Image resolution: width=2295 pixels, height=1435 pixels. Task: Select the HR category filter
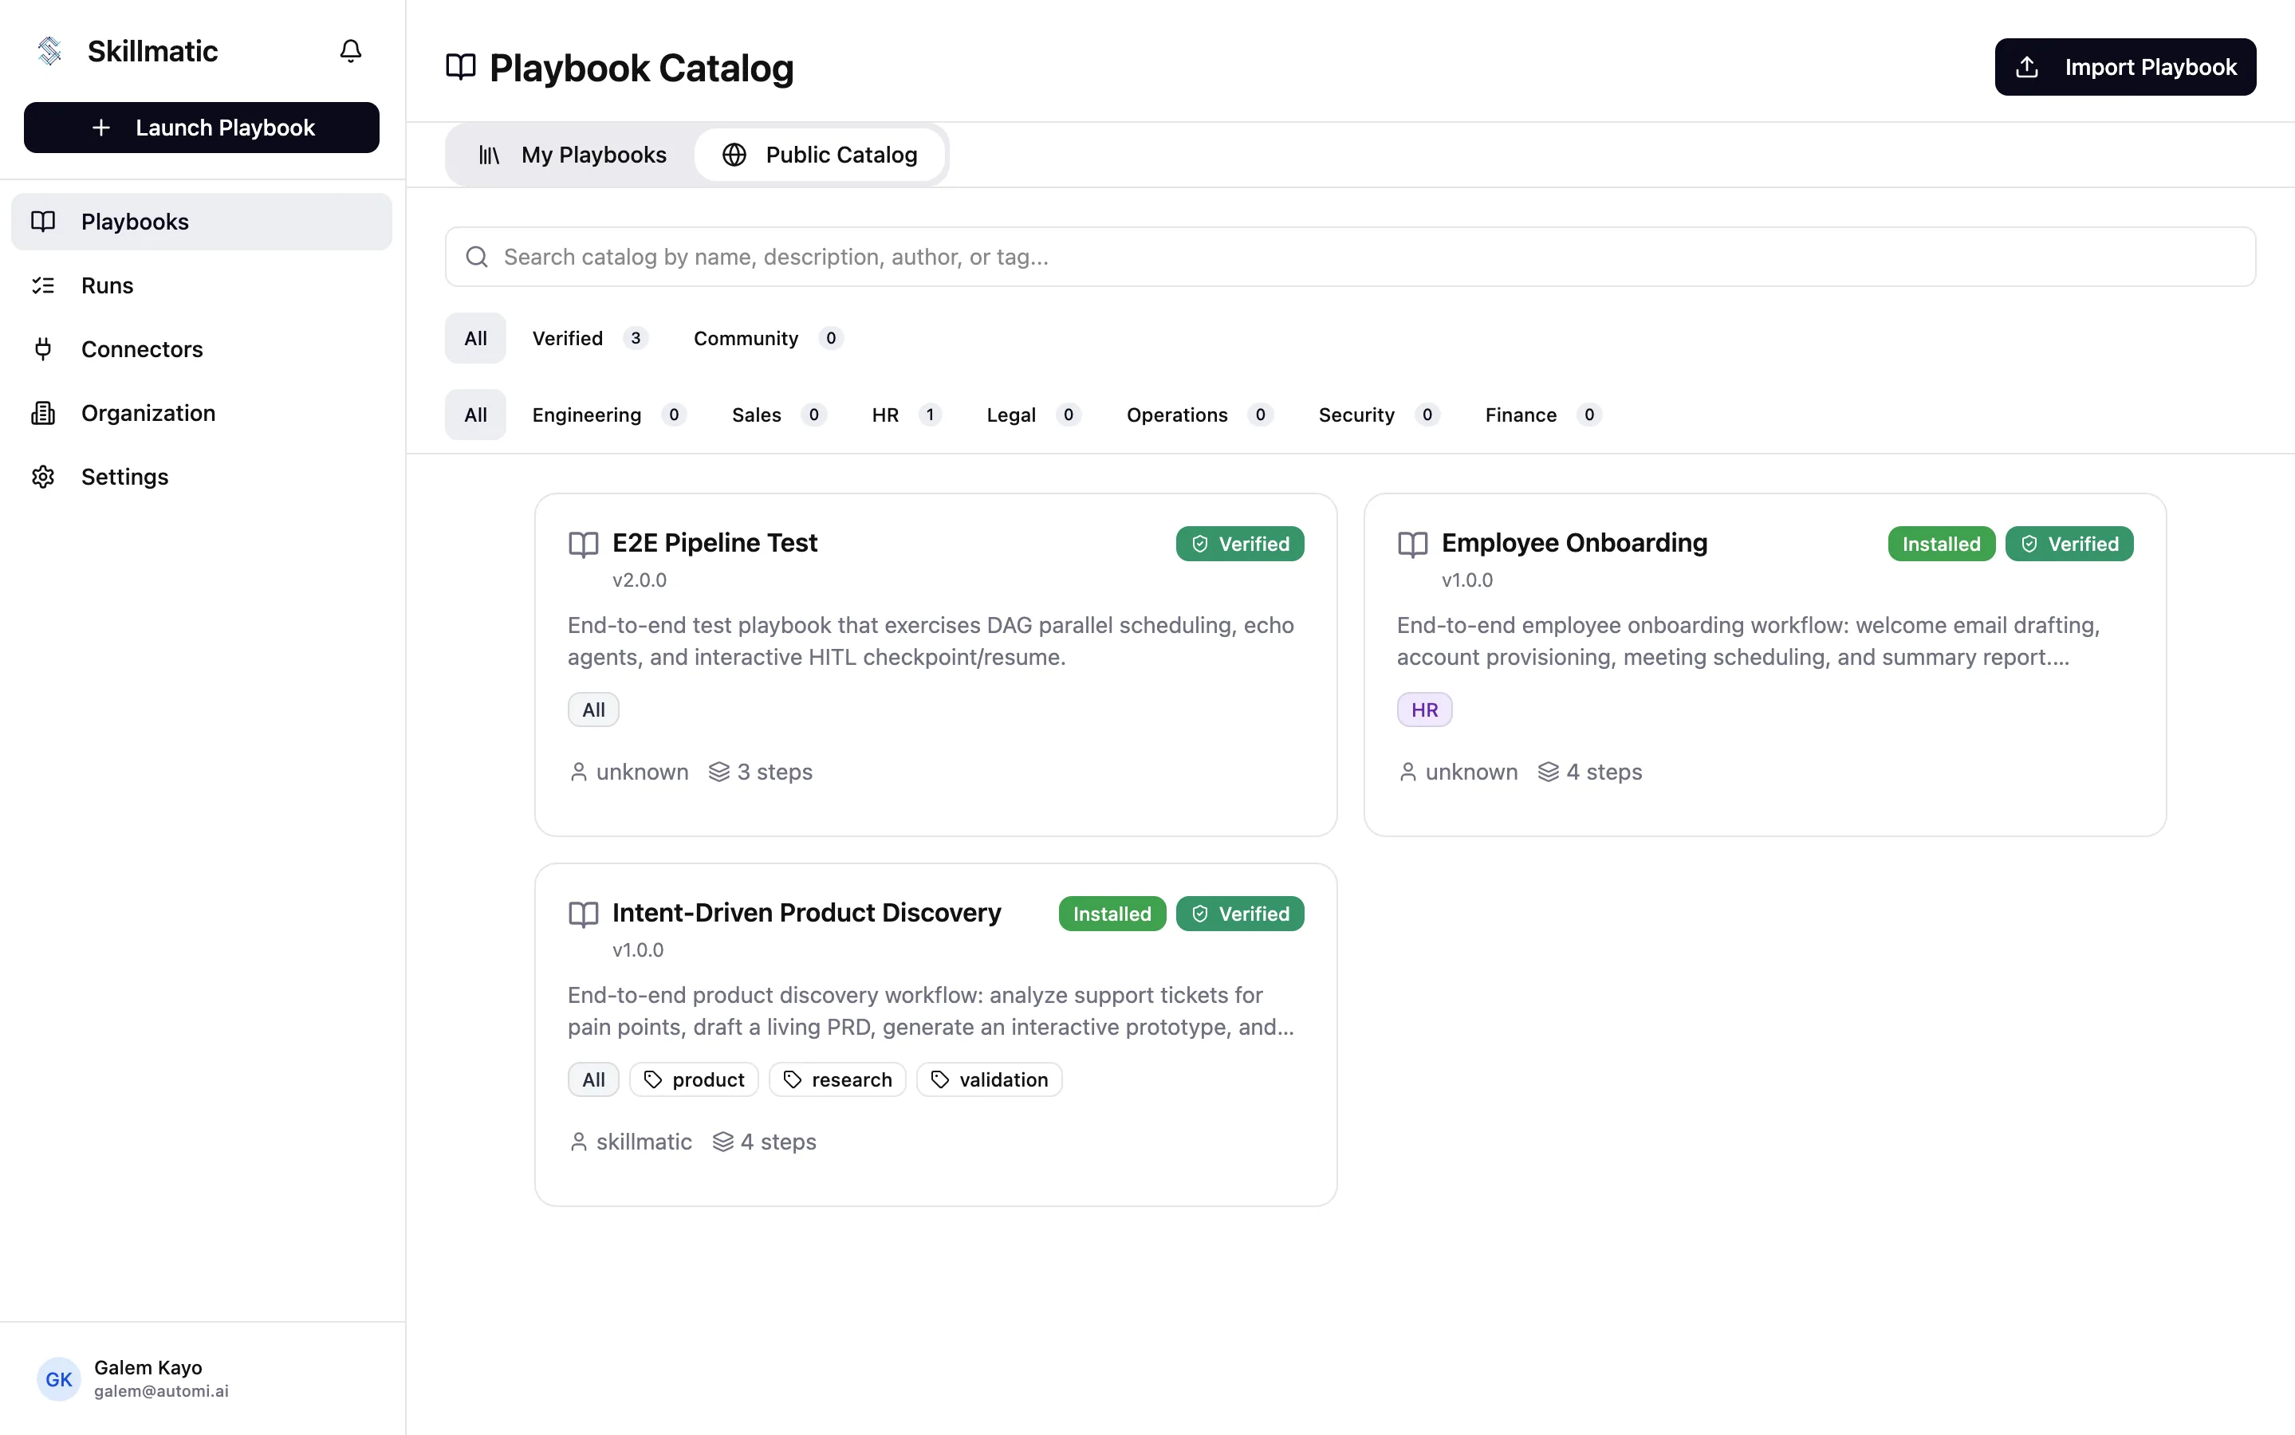click(x=904, y=415)
